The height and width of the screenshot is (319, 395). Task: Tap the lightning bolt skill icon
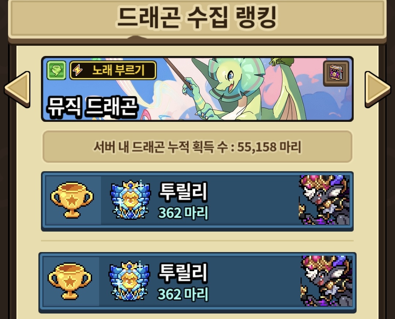[x=78, y=70]
